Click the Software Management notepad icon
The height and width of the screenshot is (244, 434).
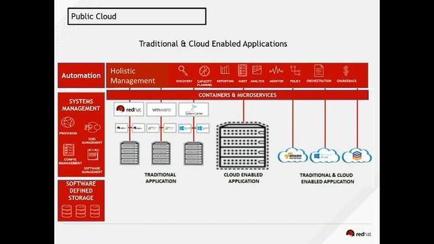coord(93,155)
